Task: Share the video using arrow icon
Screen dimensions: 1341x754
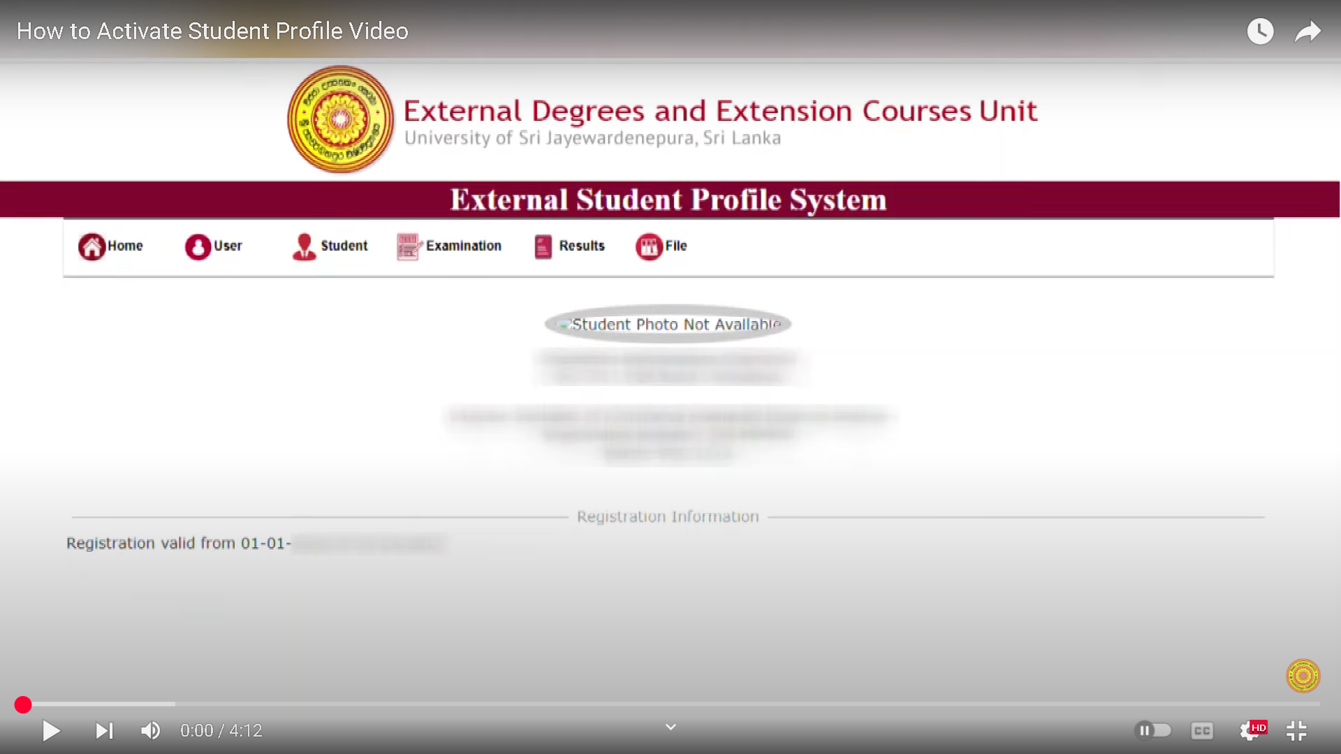Action: point(1307,31)
